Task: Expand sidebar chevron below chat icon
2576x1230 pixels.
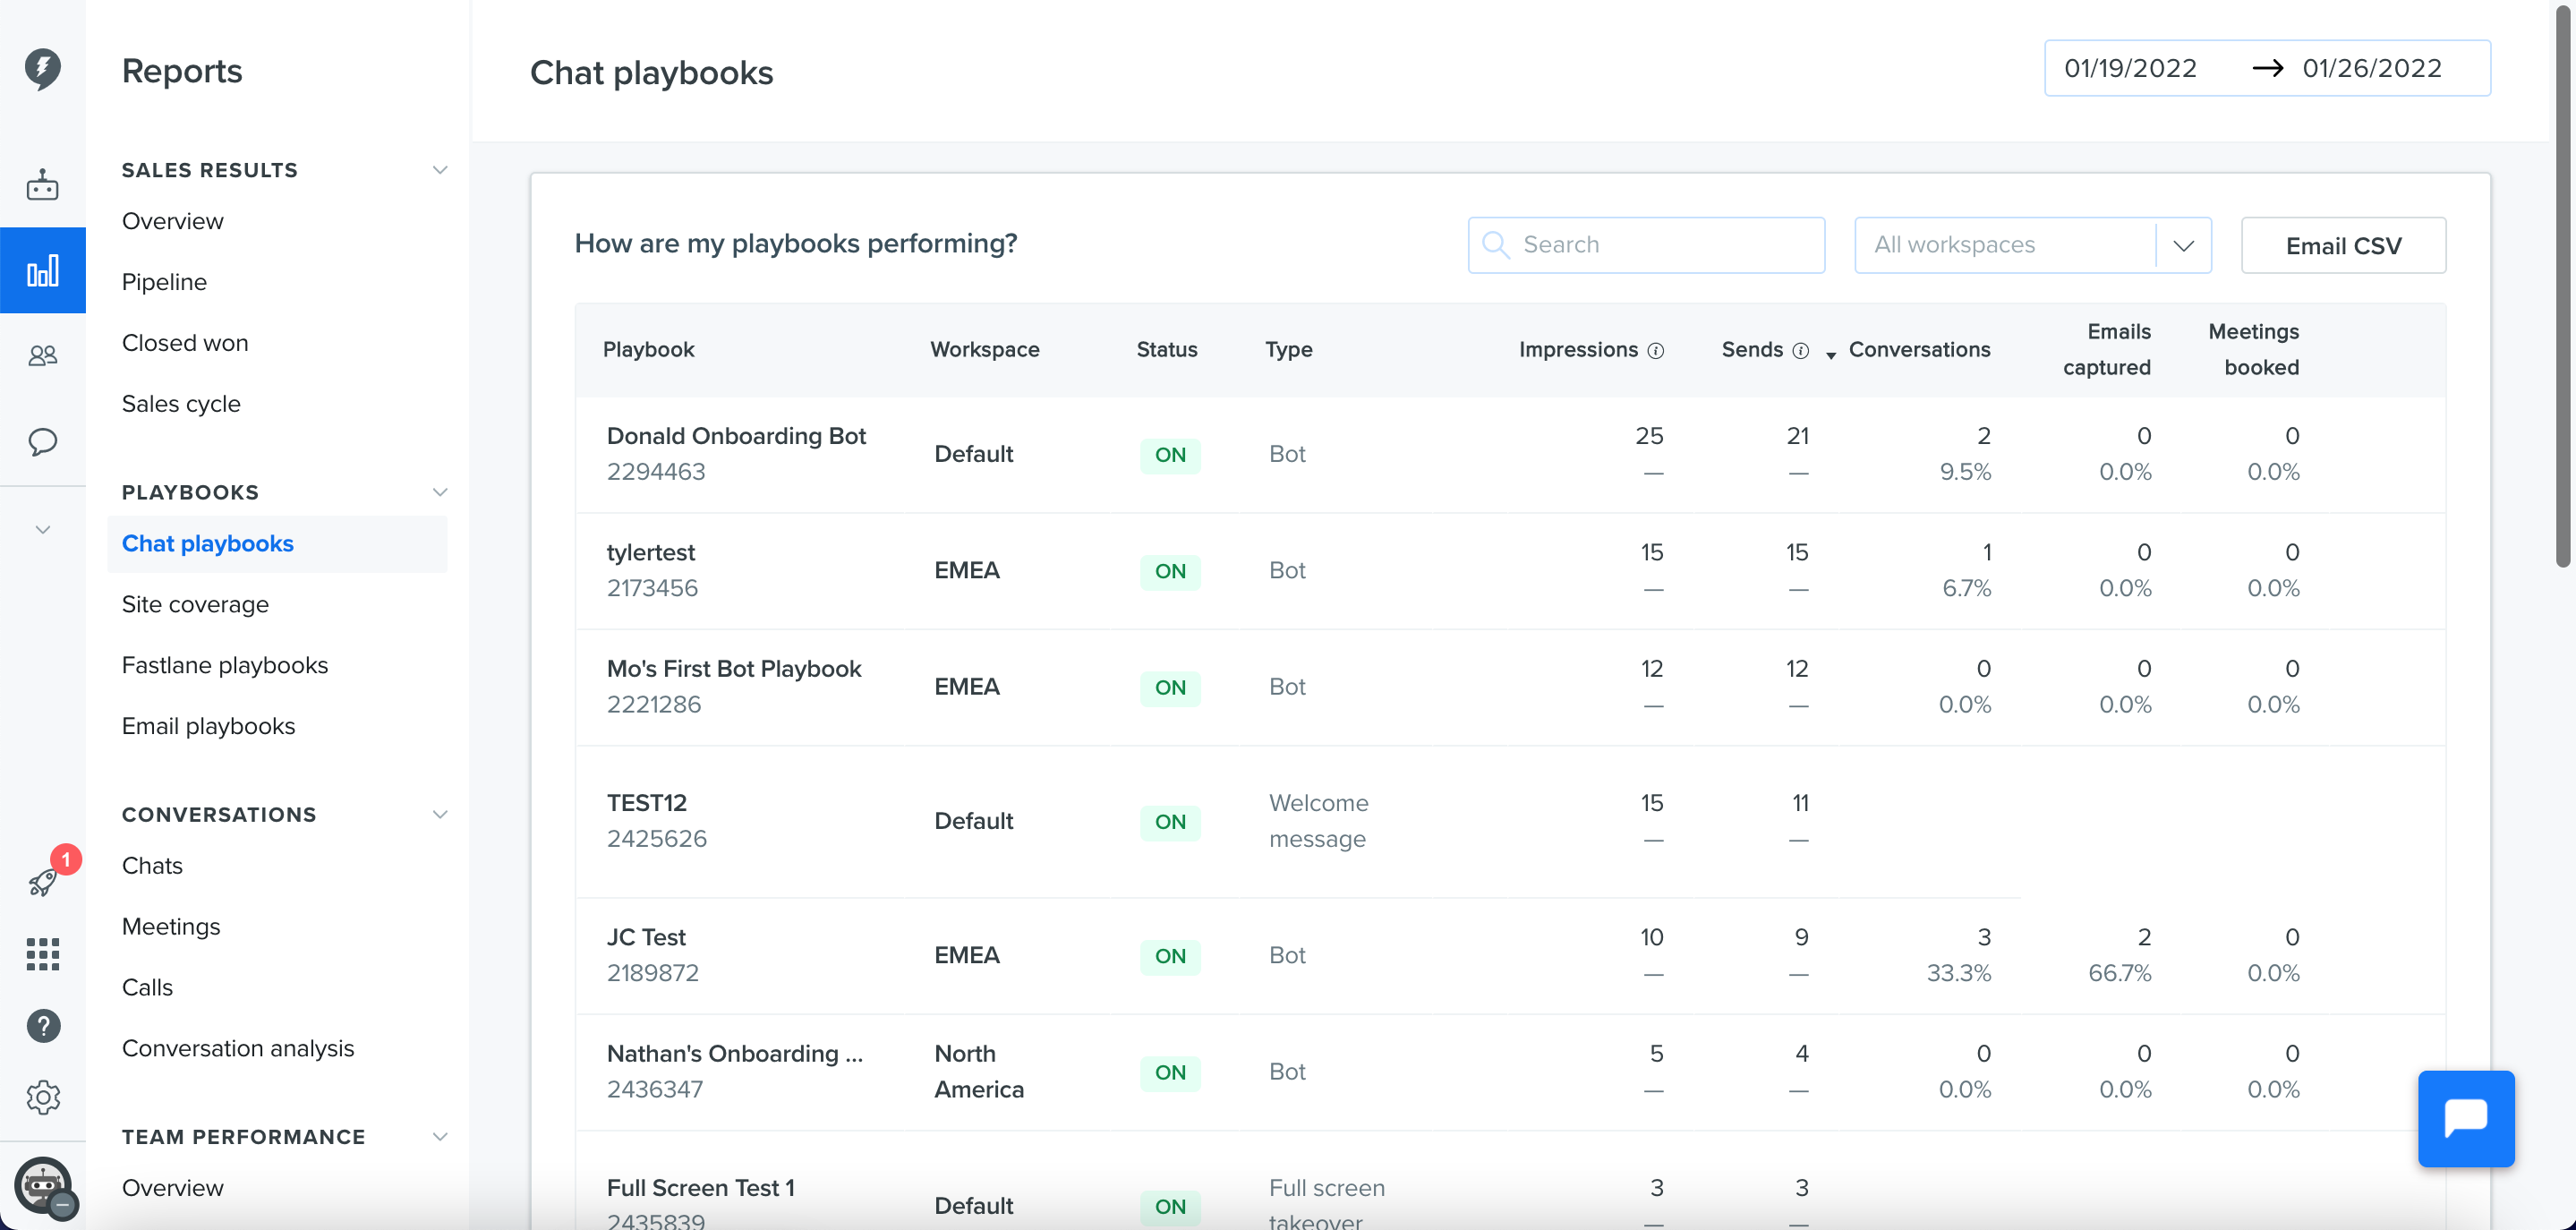Action: pyautogui.click(x=42, y=529)
